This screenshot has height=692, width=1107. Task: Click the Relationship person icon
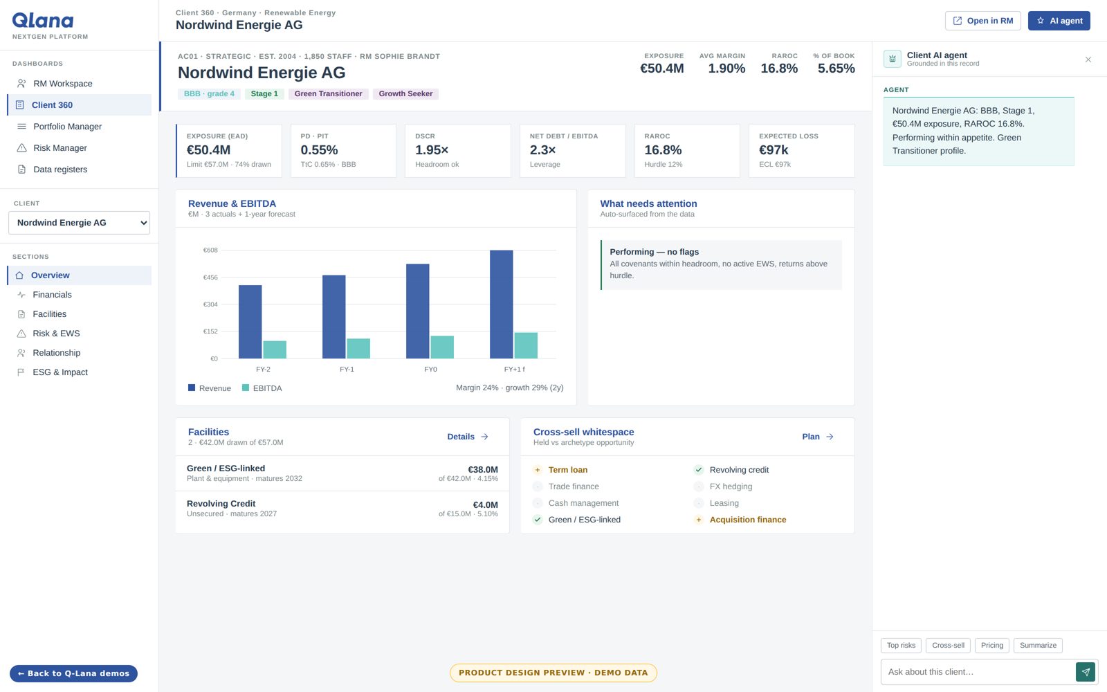pyautogui.click(x=21, y=353)
